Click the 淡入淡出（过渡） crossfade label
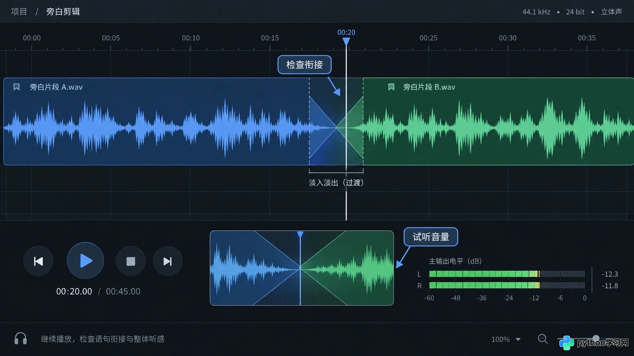 pyautogui.click(x=336, y=182)
